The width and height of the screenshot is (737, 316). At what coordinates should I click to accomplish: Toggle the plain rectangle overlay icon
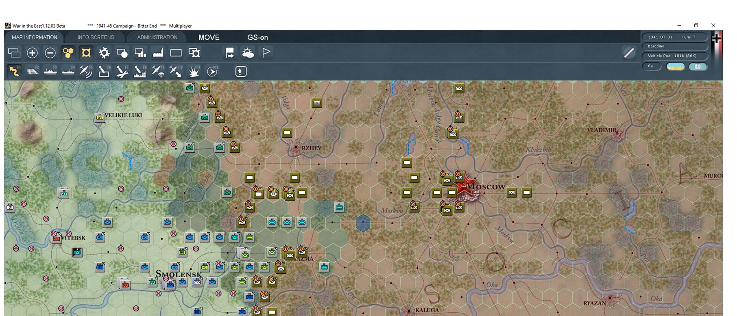pos(176,53)
